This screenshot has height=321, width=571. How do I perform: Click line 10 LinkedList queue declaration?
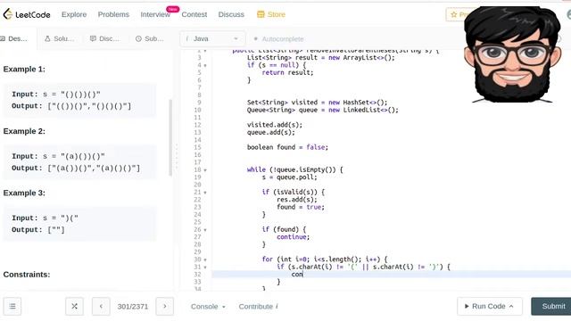point(323,110)
